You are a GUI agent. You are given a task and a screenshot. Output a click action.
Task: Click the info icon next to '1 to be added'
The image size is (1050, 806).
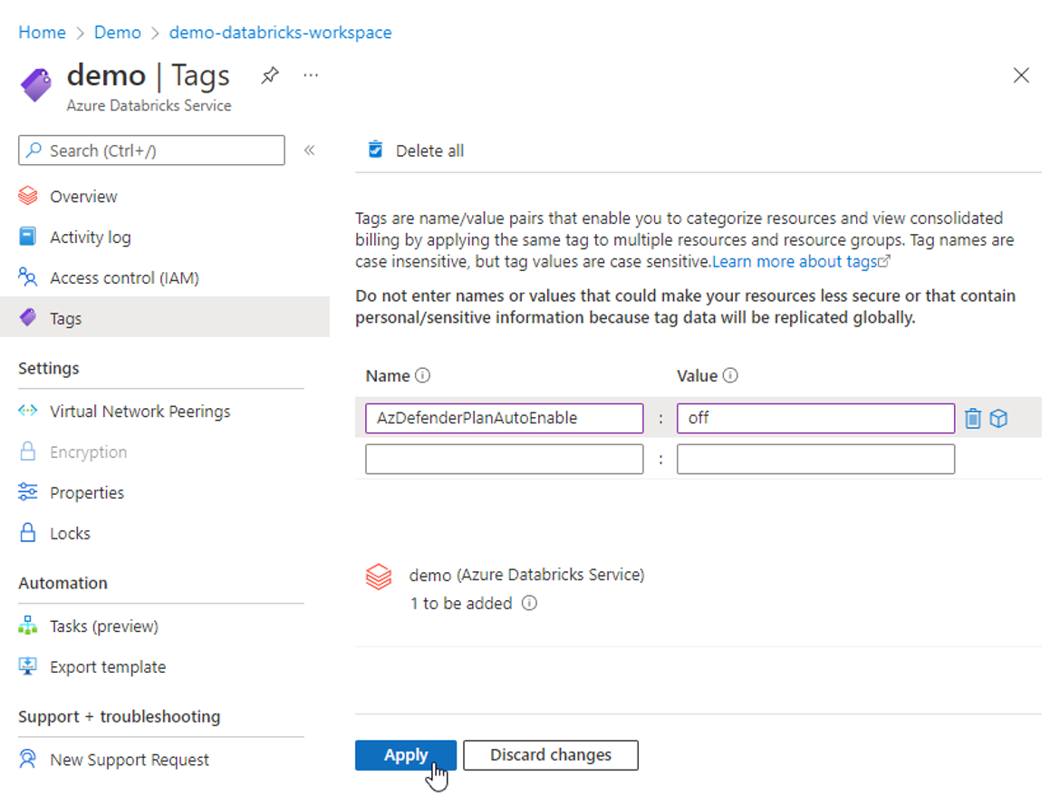530,603
